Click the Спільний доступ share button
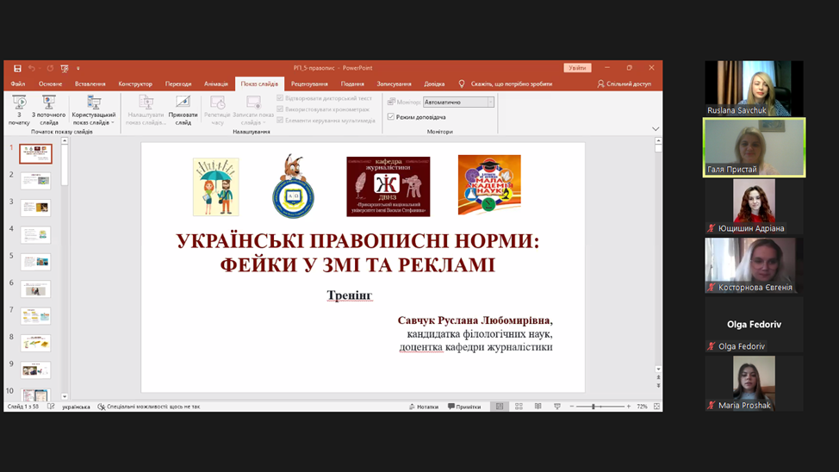The height and width of the screenshot is (472, 839). coord(625,84)
